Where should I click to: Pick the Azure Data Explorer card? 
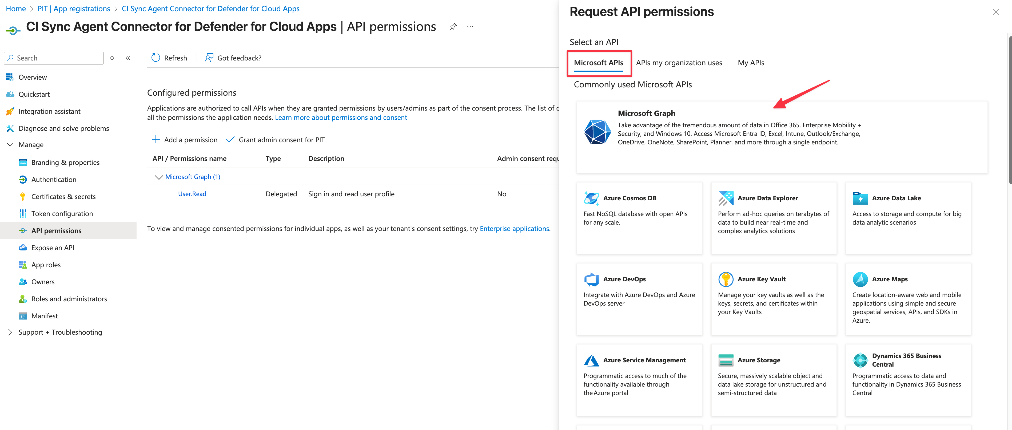pyautogui.click(x=774, y=218)
